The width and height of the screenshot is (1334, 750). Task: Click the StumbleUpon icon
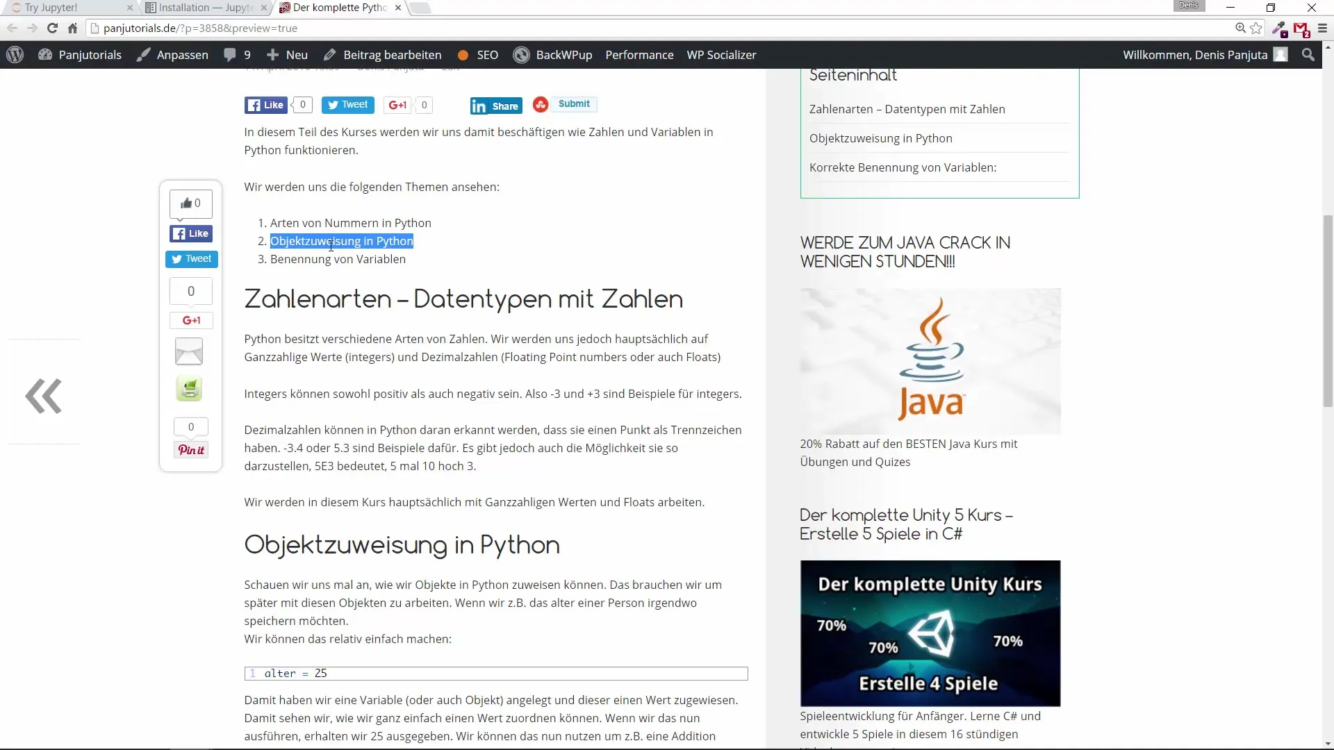541,104
